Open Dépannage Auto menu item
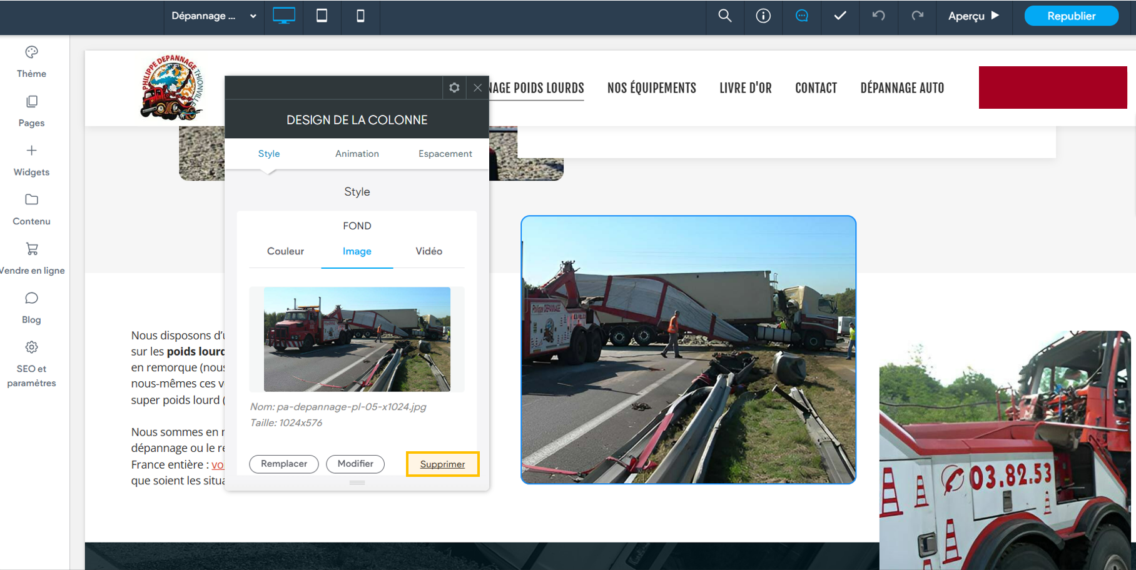Image resolution: width=1136 pixels, height=570 pixels. click(x=903, y=88)
